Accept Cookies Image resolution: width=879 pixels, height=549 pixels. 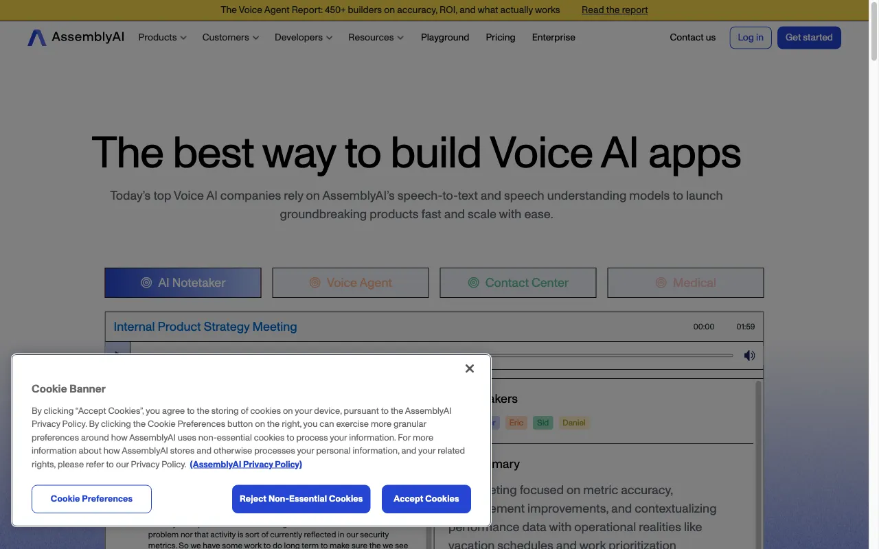[426, 499]
